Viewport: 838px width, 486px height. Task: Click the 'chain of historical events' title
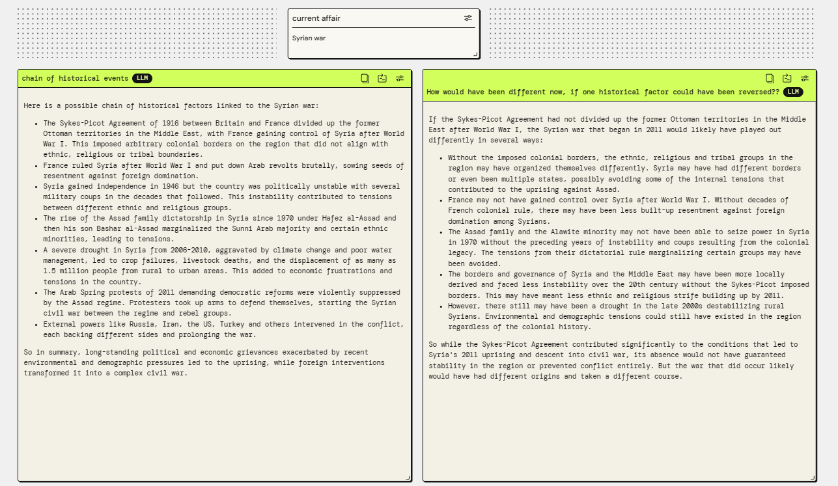(75, 79)
